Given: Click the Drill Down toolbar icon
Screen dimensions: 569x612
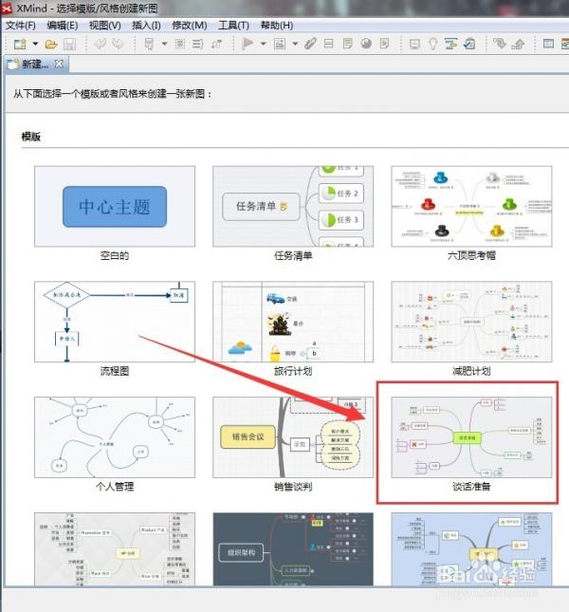Looking at the screenshot, I should tap(500, 44).
